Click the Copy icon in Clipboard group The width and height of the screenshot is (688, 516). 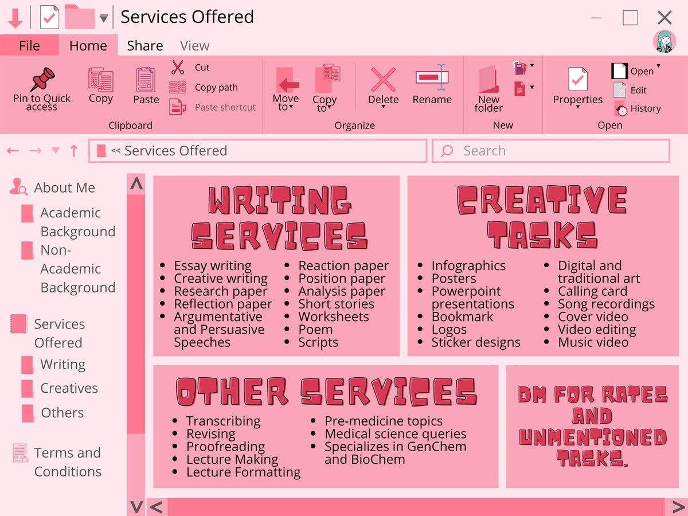click(100, 80)
